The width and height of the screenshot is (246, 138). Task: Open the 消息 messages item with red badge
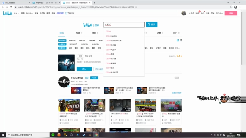point(197,13)
